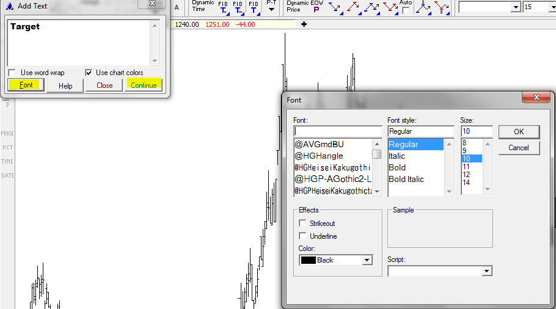Select the red valley extension tool with dotted line
This screenshot has height=309, width=556.
click(x=442, y=8)
